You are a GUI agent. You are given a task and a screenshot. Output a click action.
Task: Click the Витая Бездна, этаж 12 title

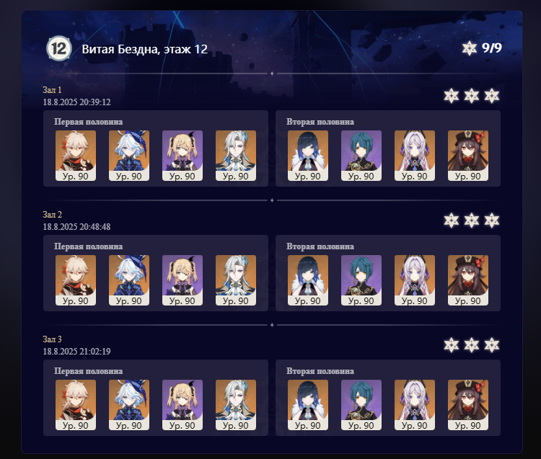coord(144,49)
